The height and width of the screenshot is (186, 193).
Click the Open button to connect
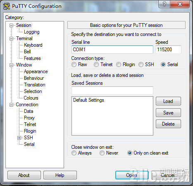click(x=132, y=175)
